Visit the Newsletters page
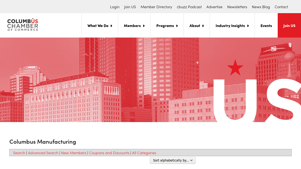 pos(237,7)
